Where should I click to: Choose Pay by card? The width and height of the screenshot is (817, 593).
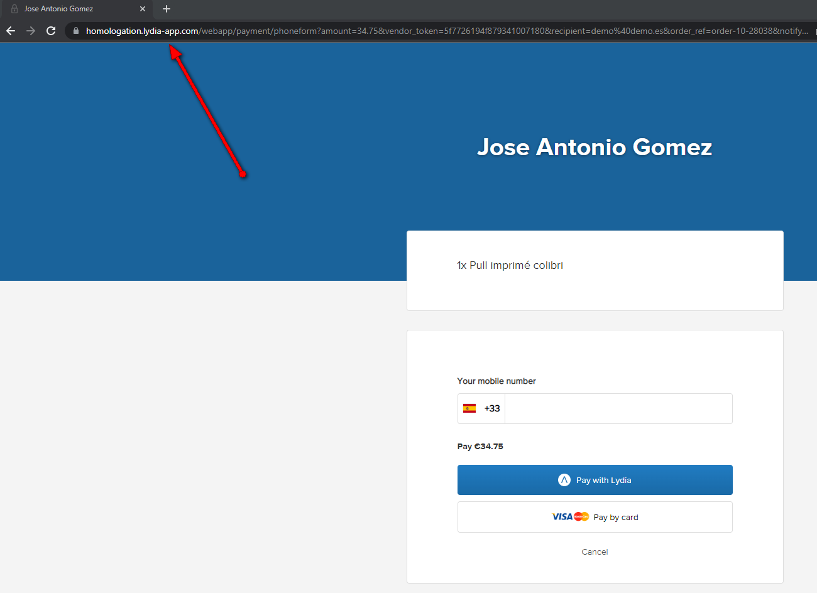pos(595,517)
